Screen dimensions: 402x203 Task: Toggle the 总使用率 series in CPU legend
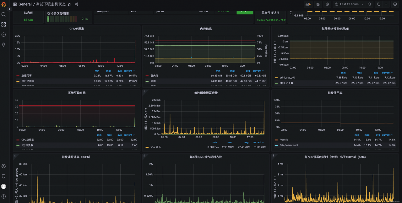point(26,75)
